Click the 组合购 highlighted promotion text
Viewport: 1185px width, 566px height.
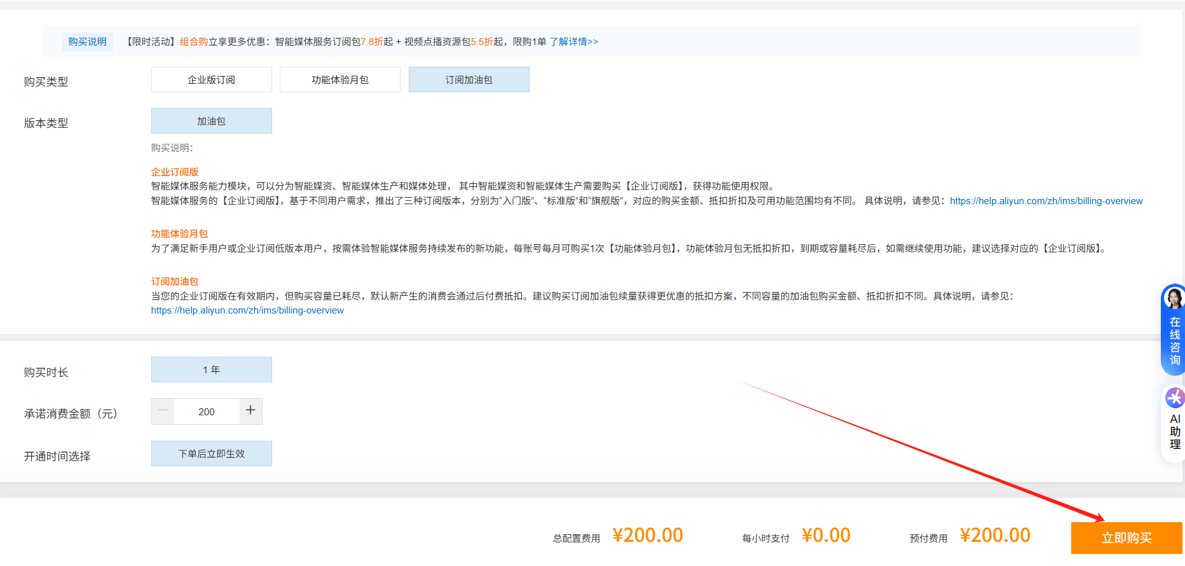point(193,42)
